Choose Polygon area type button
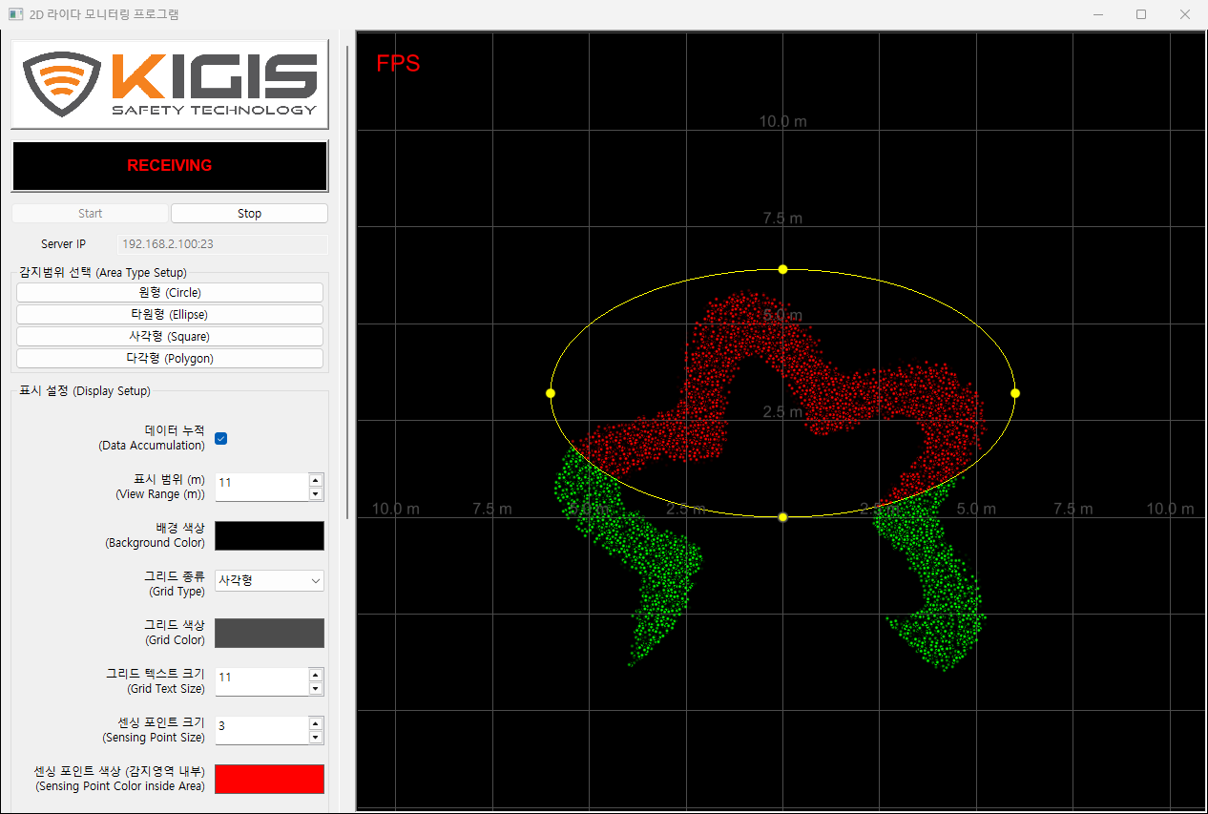This screenshot has height=814, width=1208. click(x=170, y=358)
